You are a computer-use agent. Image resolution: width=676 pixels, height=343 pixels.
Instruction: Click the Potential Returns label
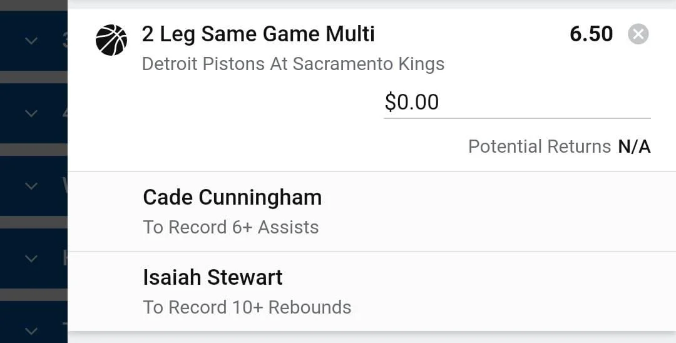coord(539,146)
